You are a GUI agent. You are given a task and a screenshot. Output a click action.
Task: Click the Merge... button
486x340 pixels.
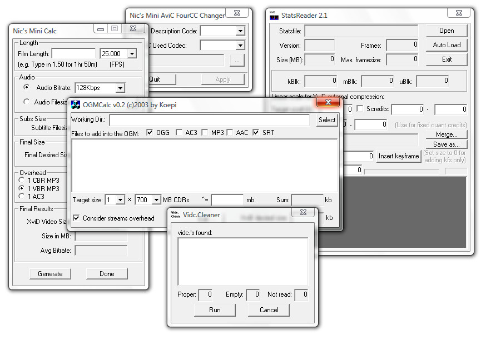coord(447,134)
